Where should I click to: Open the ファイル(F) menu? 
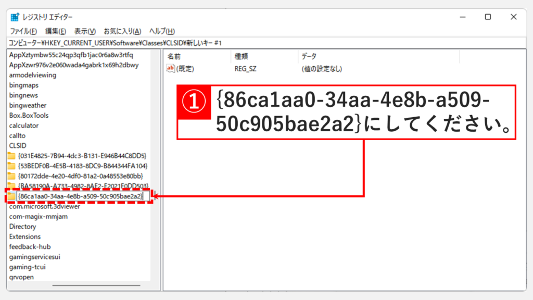tap(23, 31)
